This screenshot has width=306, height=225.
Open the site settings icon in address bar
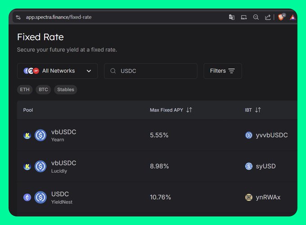click(x=18, y=17)
